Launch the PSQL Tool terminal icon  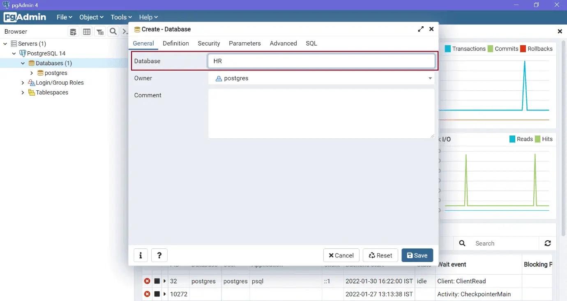coord(125,31)
